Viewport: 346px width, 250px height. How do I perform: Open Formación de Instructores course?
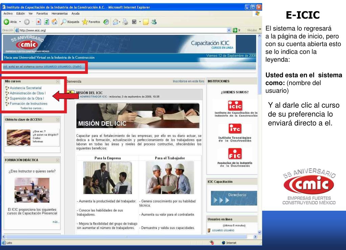(28, 104)
